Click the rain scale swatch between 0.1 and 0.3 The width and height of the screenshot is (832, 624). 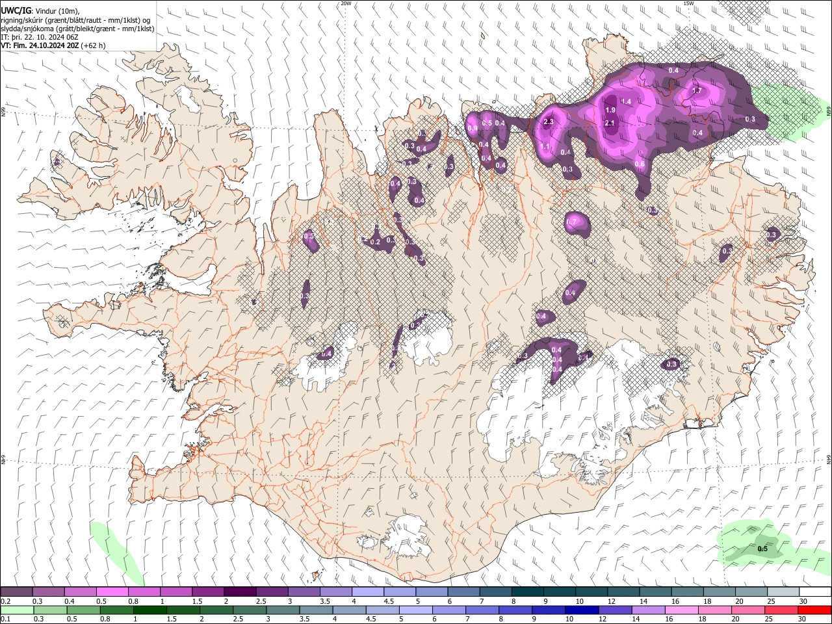coord(17,610)
